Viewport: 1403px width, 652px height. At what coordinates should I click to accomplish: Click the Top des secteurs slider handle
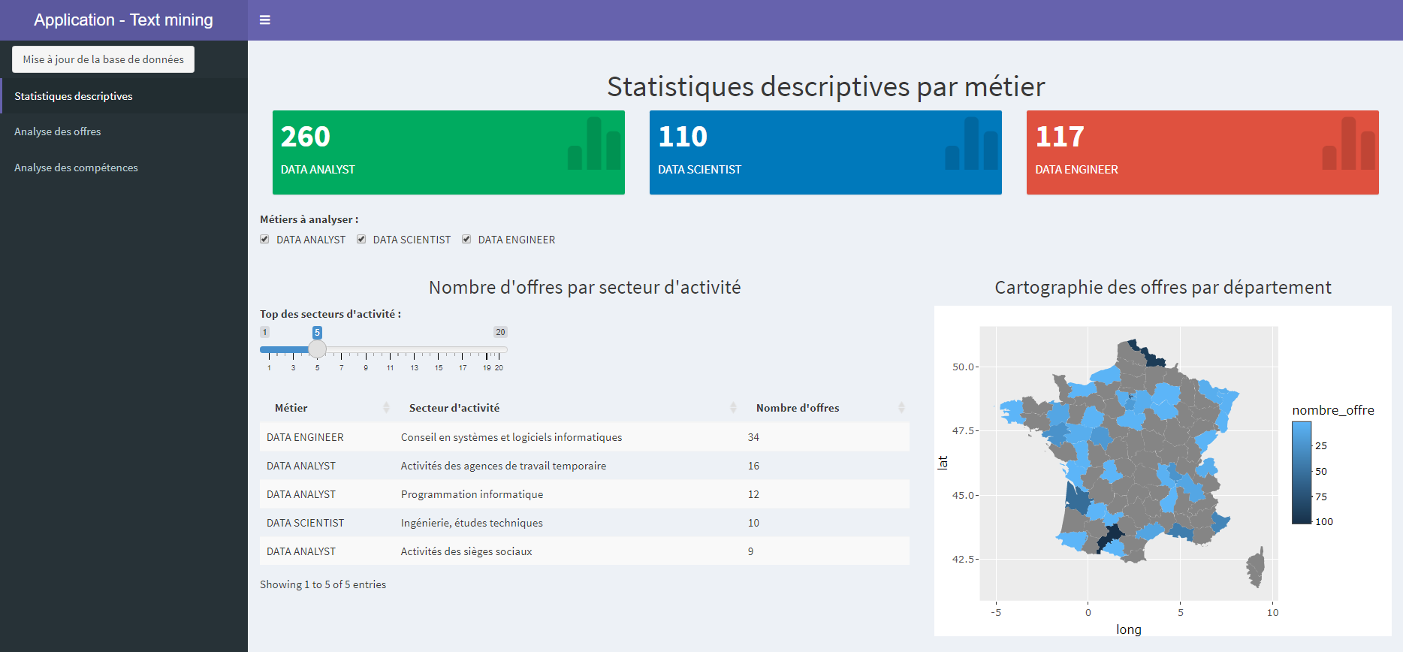(317, 349)
